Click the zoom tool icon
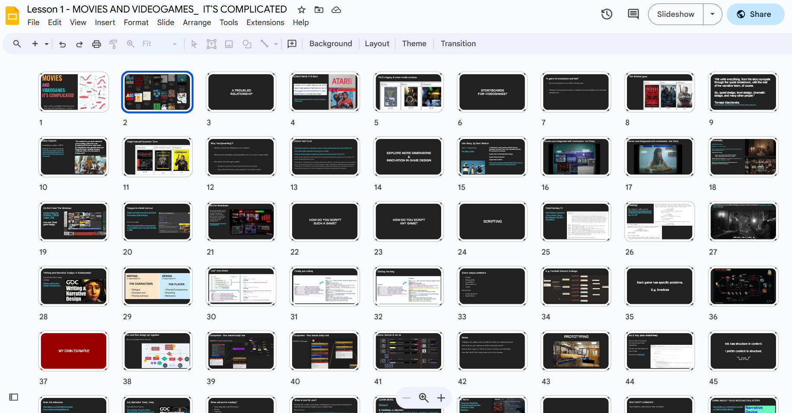Image resolution: width=792 pixels, height=413 pixels. [x=130, y=44]
